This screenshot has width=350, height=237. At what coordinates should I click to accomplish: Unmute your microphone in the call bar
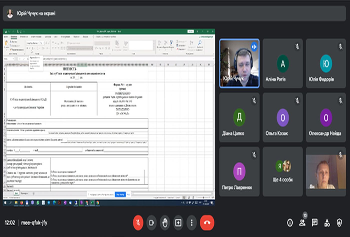(x=138, y=223)
